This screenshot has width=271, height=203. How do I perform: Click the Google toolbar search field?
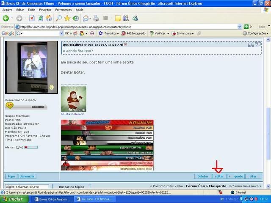(40, 33)
